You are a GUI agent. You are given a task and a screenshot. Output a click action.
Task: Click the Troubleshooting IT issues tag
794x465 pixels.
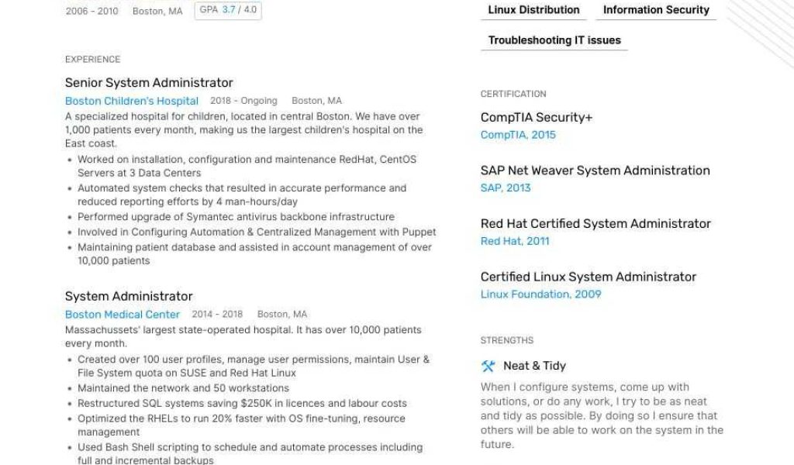tap(554, 40)
